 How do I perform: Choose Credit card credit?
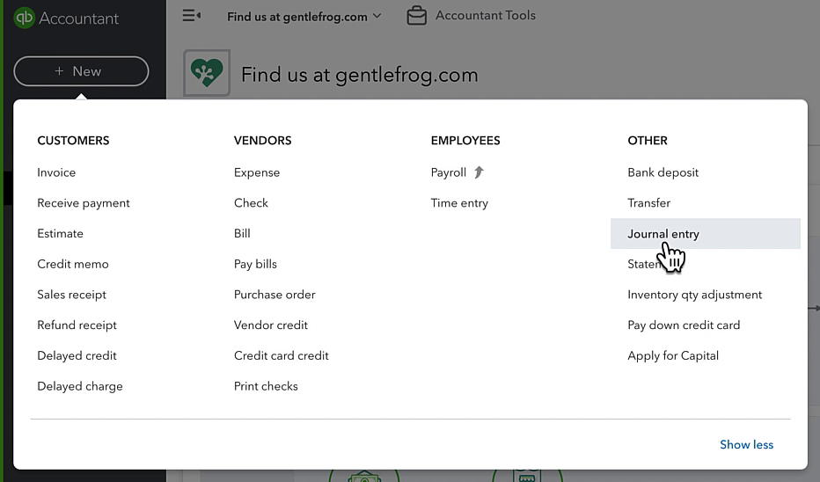click(282, 355)
